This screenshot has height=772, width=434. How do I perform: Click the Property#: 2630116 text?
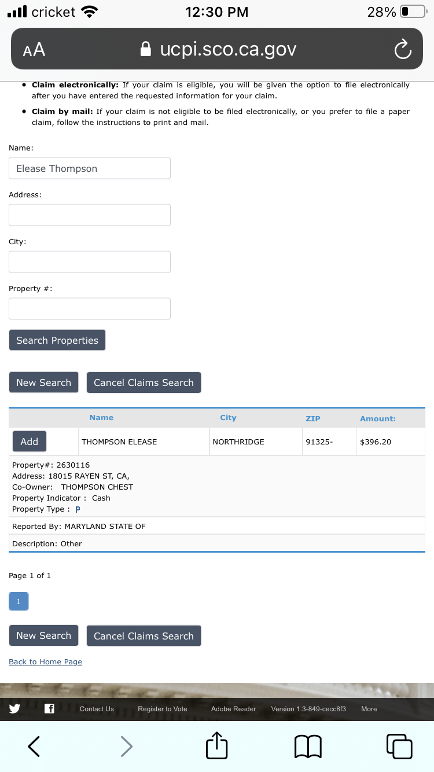coord(51,465)
